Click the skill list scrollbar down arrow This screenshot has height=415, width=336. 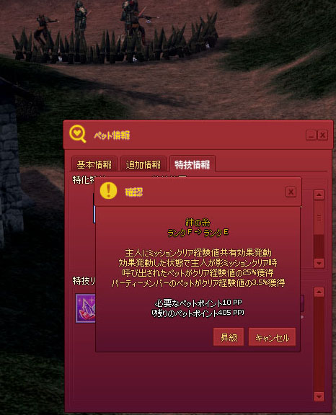[319, 396]
